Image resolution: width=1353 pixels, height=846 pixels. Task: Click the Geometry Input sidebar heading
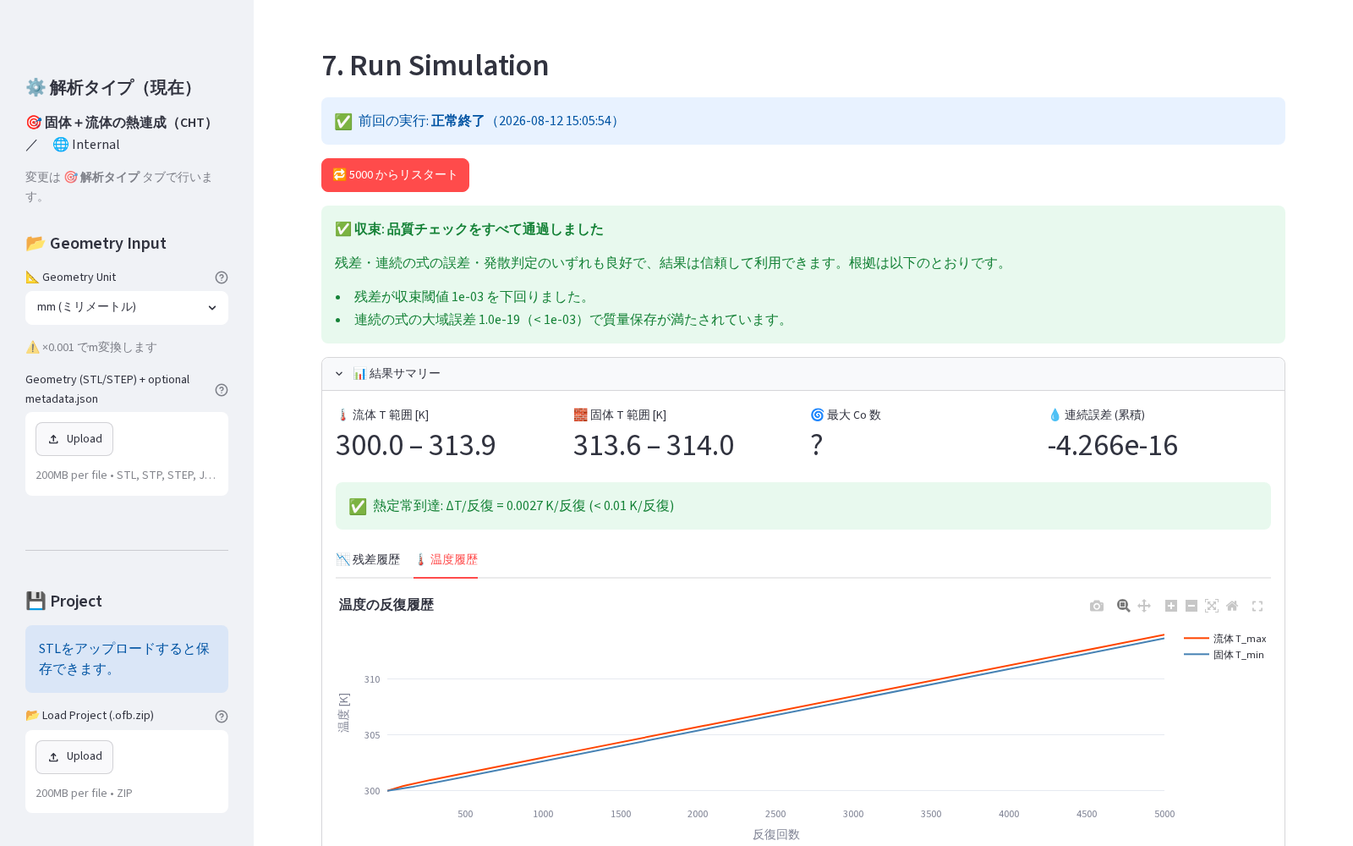tap(96, 244)
